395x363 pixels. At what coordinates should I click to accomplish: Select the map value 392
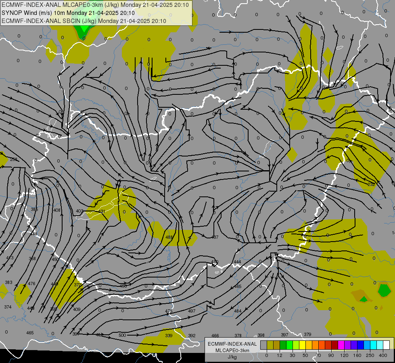192,336
